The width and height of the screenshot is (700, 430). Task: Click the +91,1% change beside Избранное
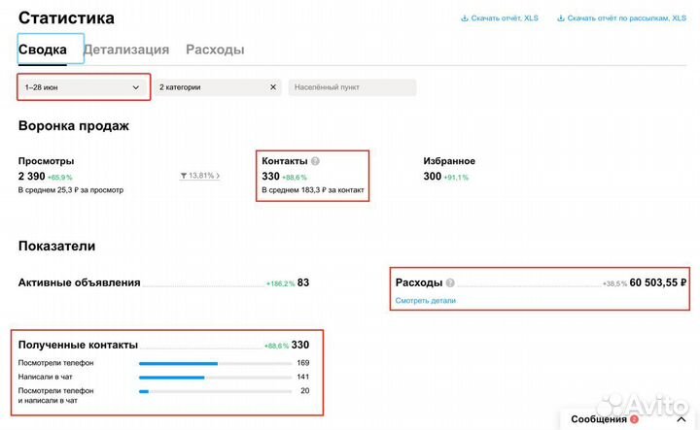456,178
